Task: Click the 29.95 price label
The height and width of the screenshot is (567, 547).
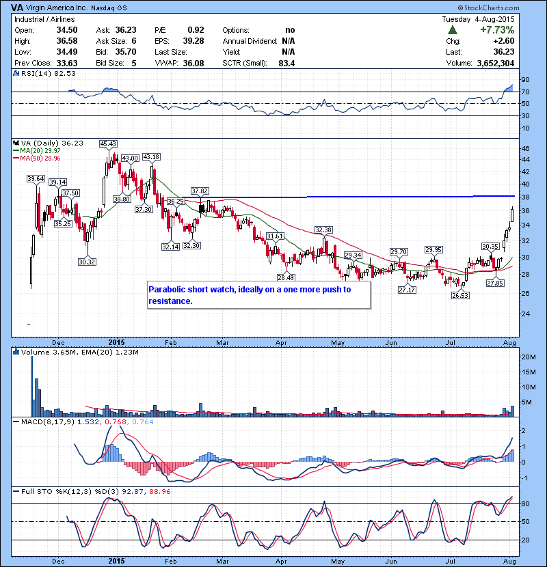Action: click(x=433, y=250)
